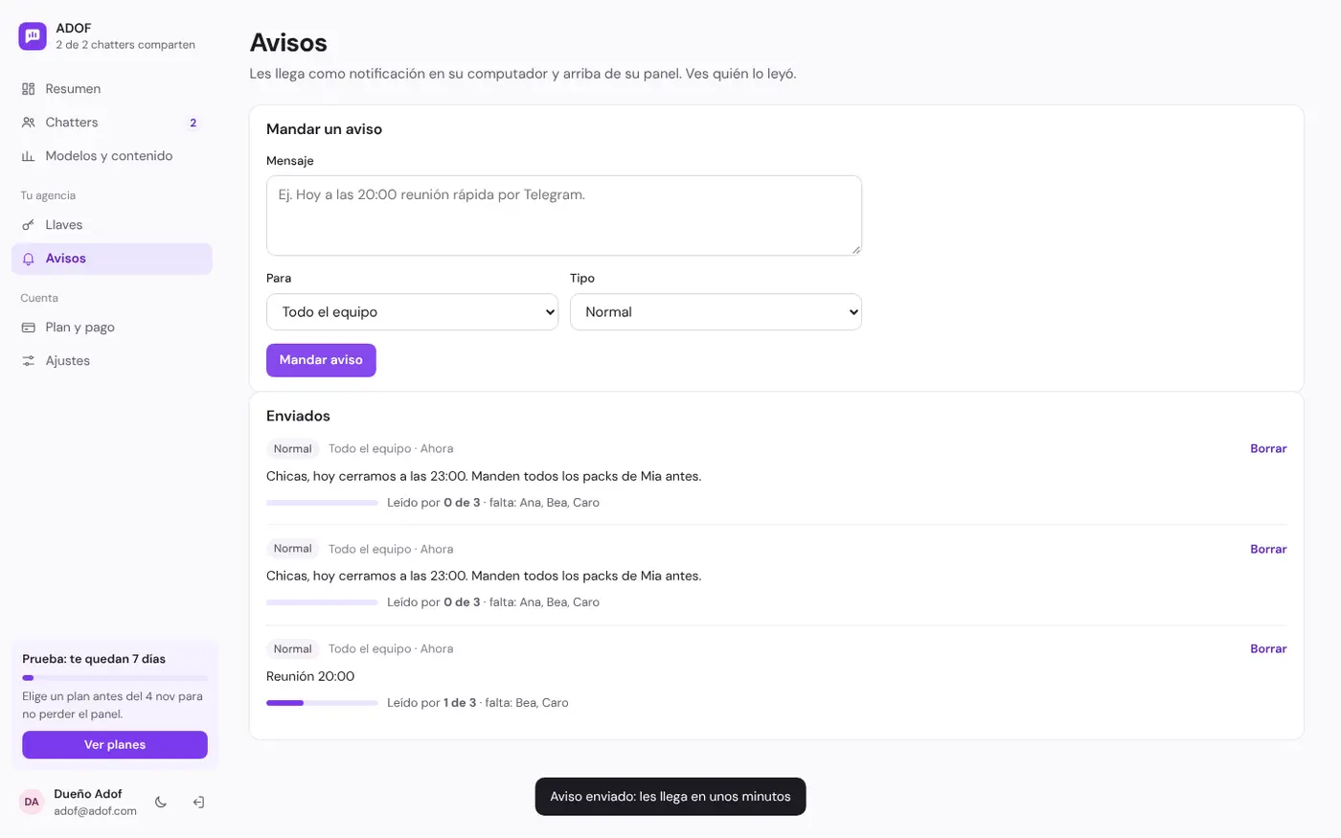This screenshot has width=1341, height=838.
Task: Click Borrar on the Reunión 20:00 aviso
Action: tap(1268, 649)
